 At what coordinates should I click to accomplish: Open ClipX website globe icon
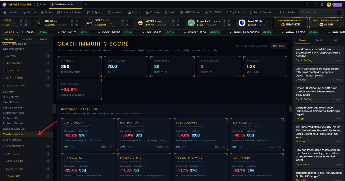(123, 21)
